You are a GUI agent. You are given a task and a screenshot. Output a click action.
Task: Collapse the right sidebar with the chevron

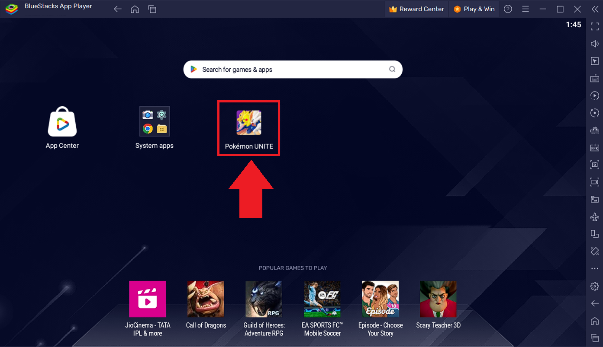click(x=594, y=9)
